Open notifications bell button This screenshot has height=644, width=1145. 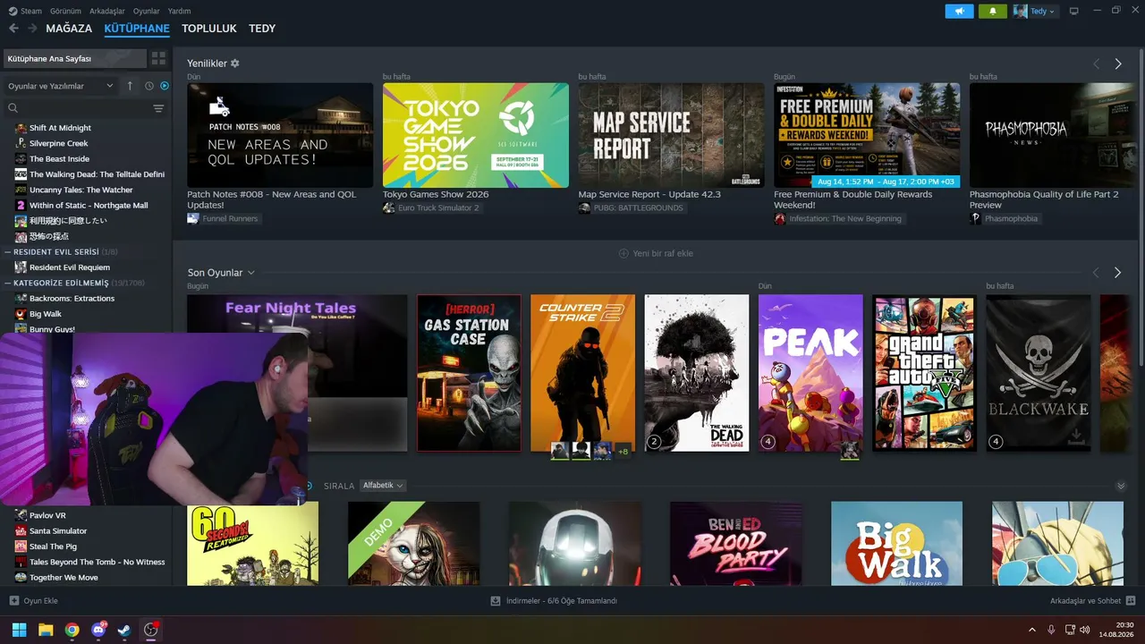click(x=993, y=11)
